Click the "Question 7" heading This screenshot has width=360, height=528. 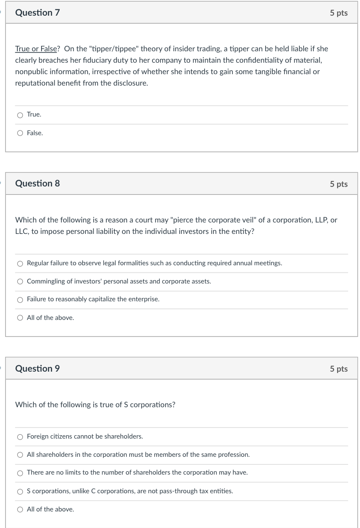pos(37,13)
